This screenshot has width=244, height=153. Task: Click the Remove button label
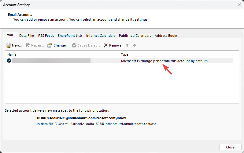click(x=115, y=45)
